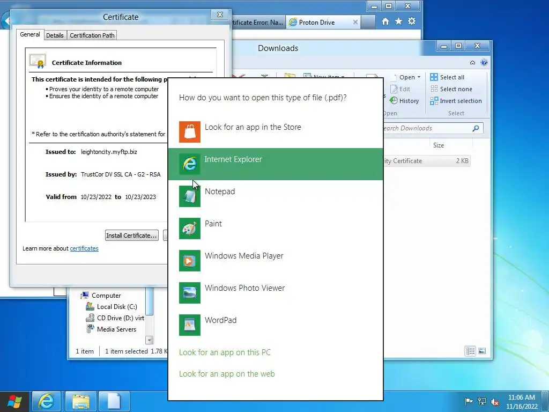Select Windows Media Player icon
Image resolution: width=549 pixels, height=412 pixels.
(189, 261)
